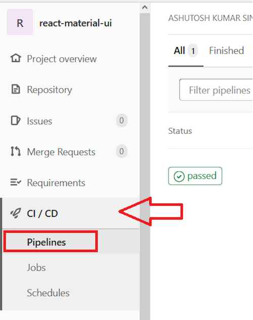This screenshot has height=320, width=253.
Task: Open the Requirements page
Action: pyautogui.click(x=56, y=183)
